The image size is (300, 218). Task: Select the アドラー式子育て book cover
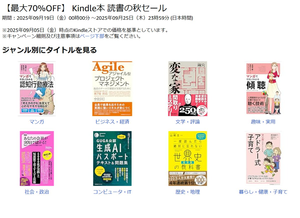pyautogui.click(x=263, y=159)
